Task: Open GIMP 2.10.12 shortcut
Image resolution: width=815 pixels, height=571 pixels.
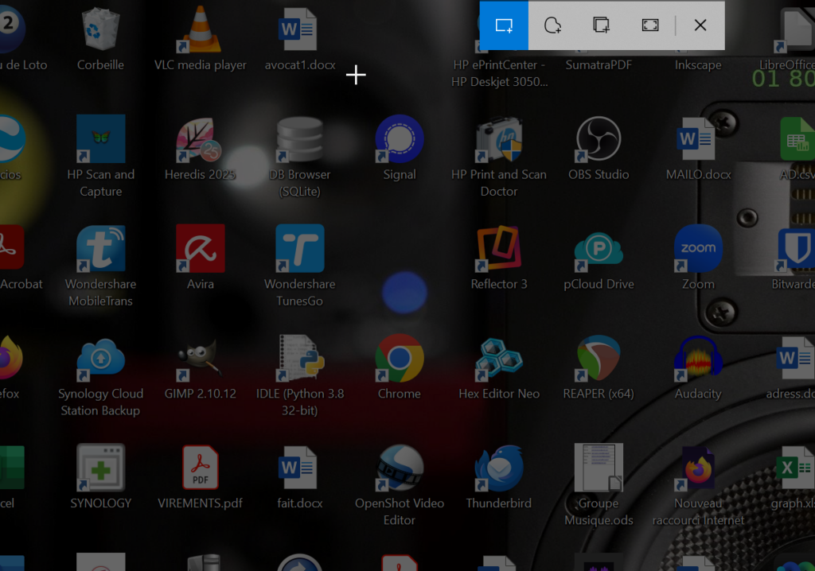Action: point(200,358)
